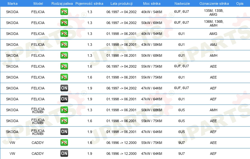Viewport: 250px width, 159px height.
Task: Click the Moc silnika column header
Action: click(x=152, y=4)
